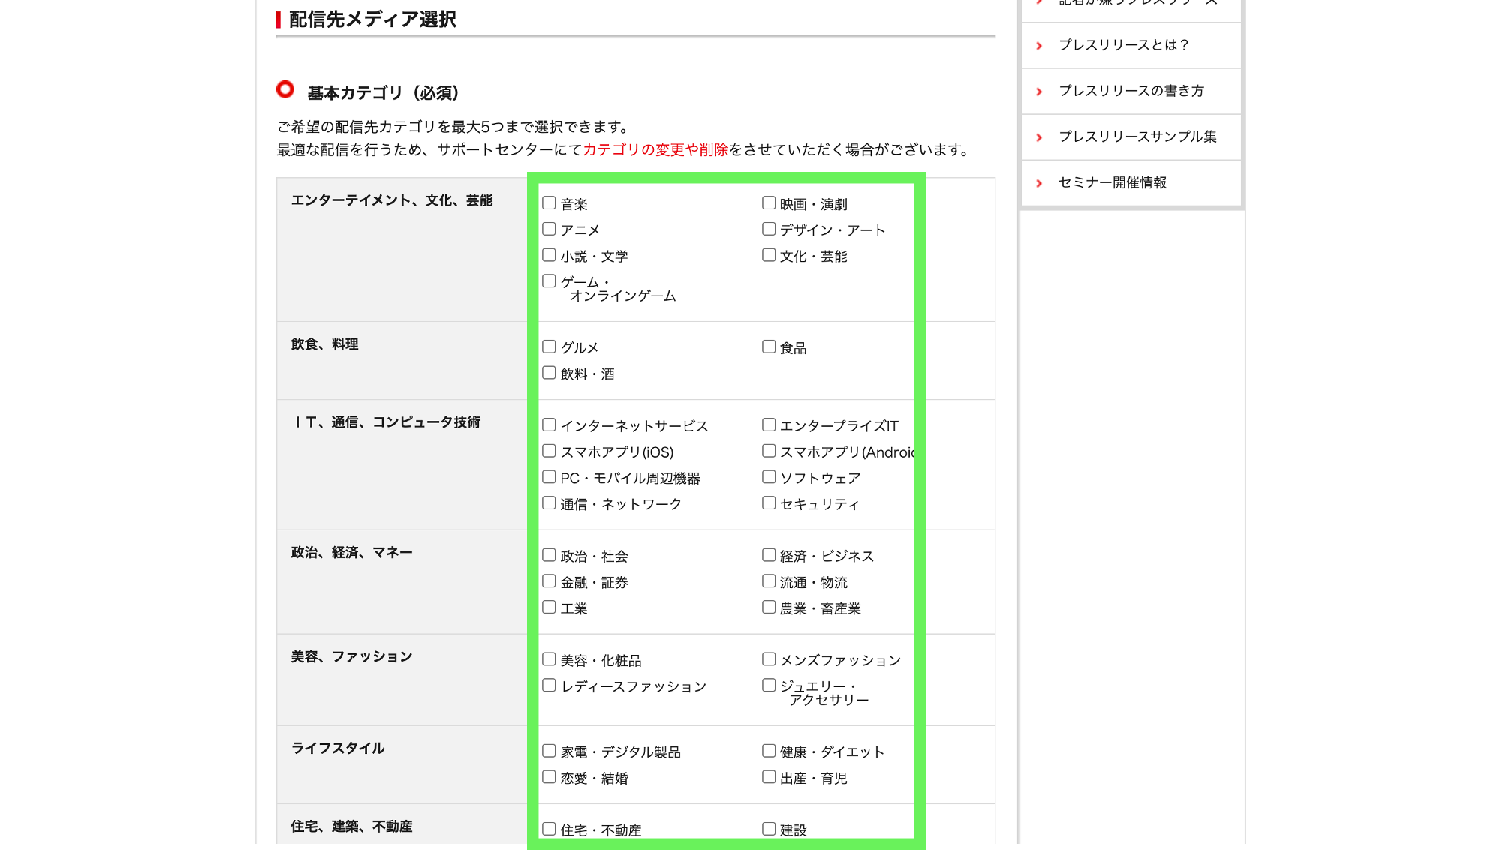Open プレスリリースの書き方 sidebar link
The image size is (1503, 850).
(1131, 91)
